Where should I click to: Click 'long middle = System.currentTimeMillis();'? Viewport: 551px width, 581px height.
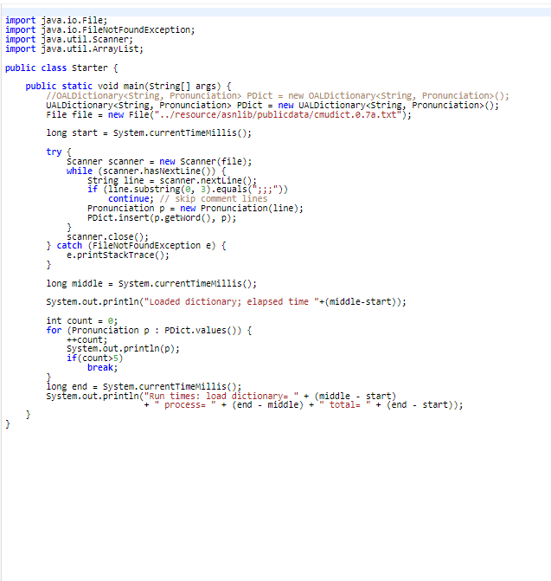(x=151, y=284)
